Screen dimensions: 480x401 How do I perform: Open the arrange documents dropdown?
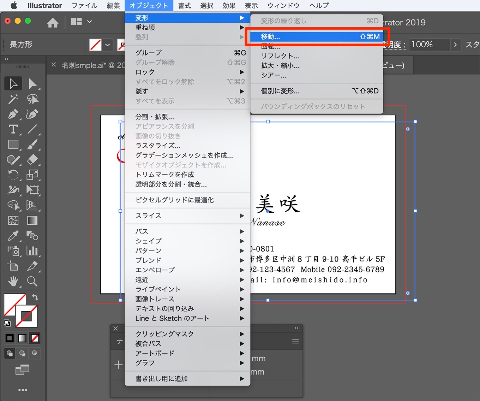point(82,22)
